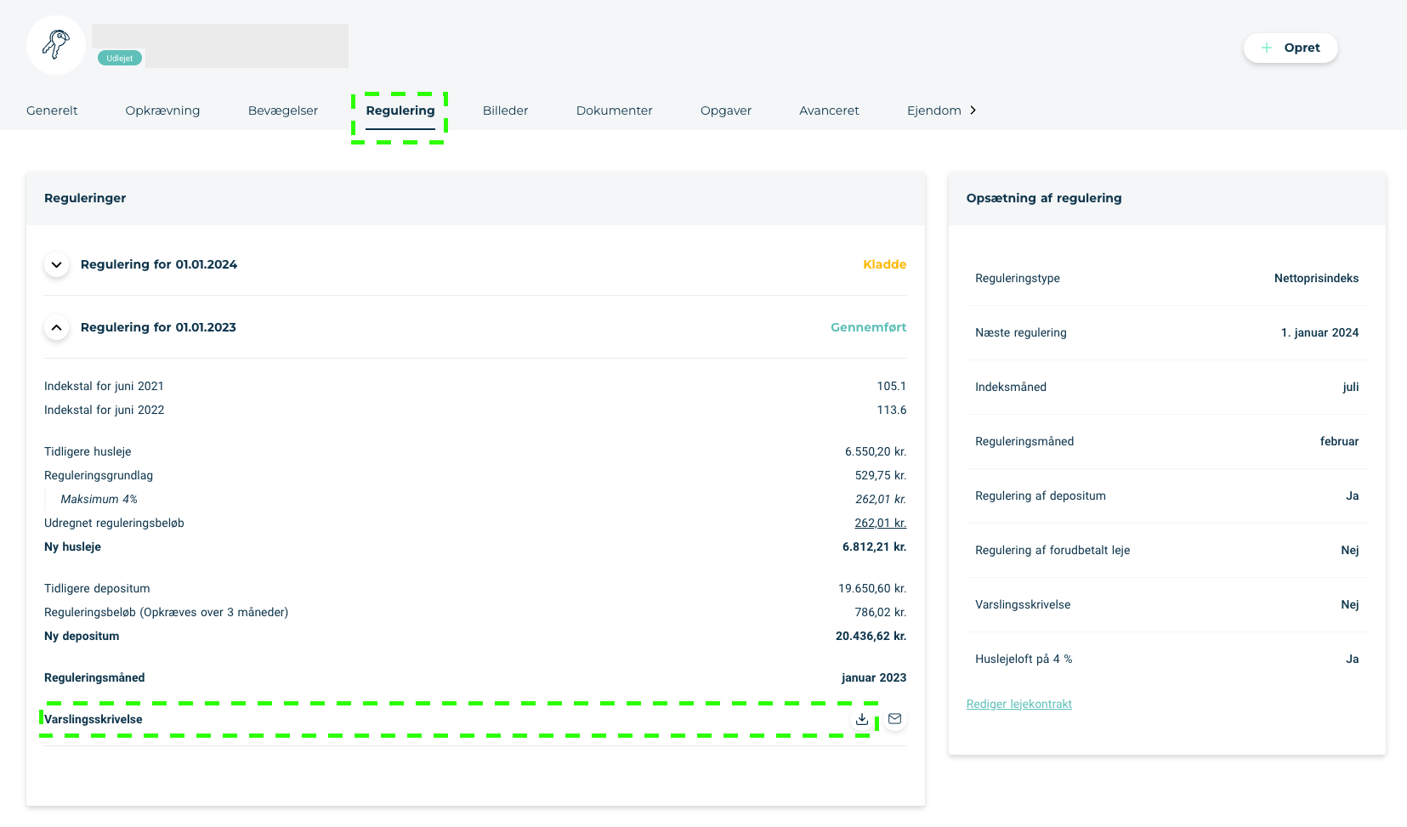Click the Kladde status label
This screenshot has height=827, width=1407.
(x=885, y=264)
